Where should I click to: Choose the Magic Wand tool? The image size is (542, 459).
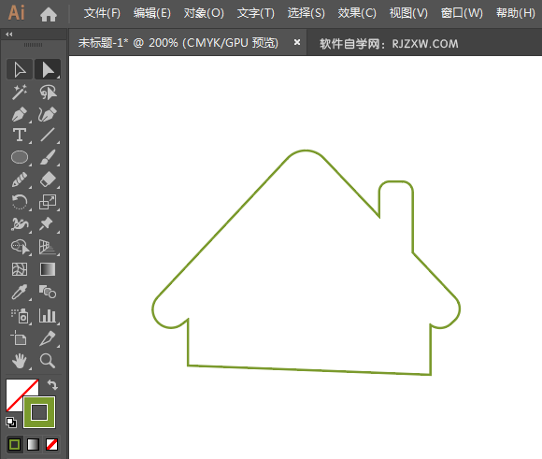point(20,92)
